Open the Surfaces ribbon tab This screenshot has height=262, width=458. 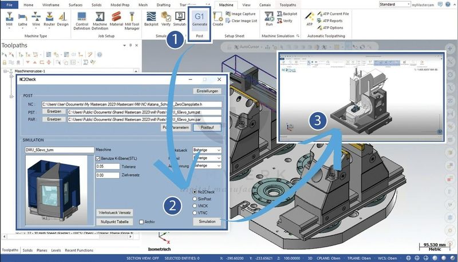(76, 5)
